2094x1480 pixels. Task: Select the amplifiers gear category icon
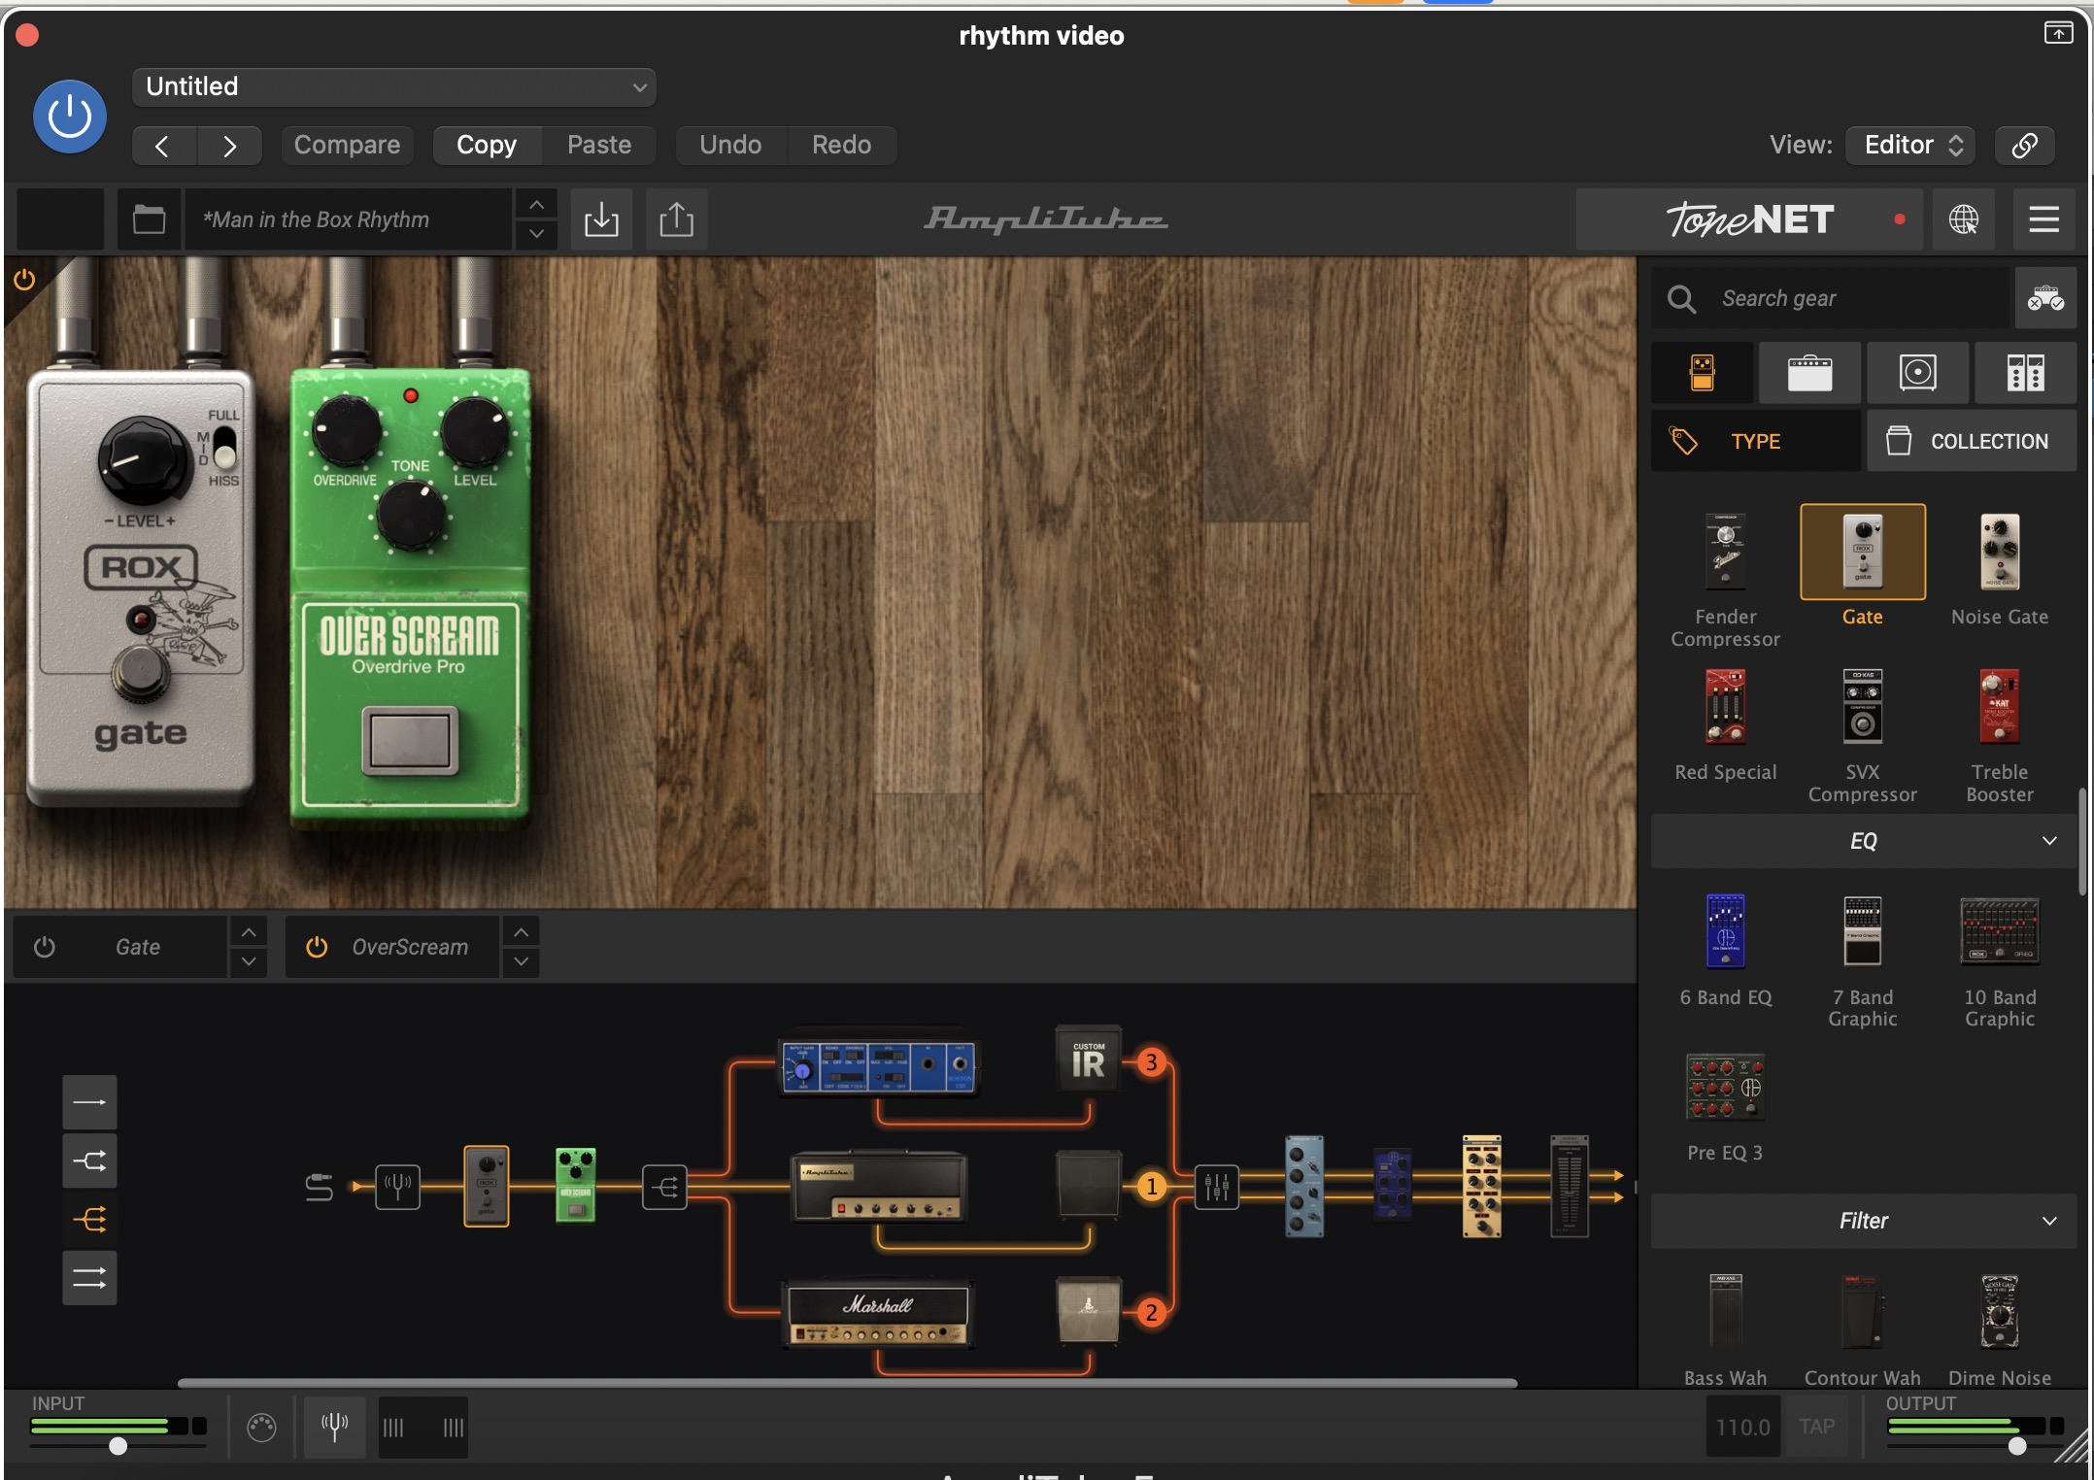pyautogui.click(x=1809, y=372)
